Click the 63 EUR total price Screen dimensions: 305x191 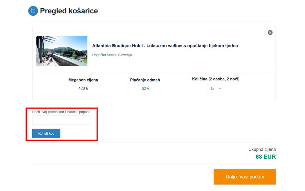pos(266,157)
